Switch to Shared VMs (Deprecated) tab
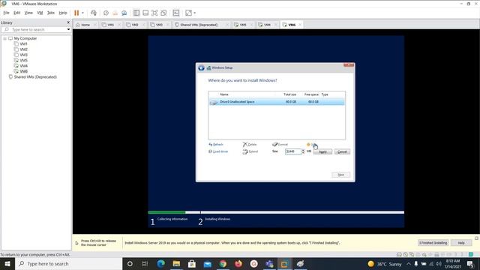Screen dimensions: 480x270 [199, 25]
